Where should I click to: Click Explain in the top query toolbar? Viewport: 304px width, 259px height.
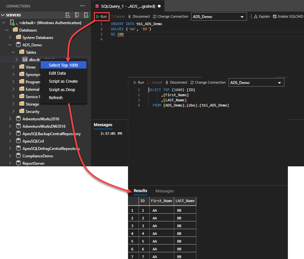262,16
